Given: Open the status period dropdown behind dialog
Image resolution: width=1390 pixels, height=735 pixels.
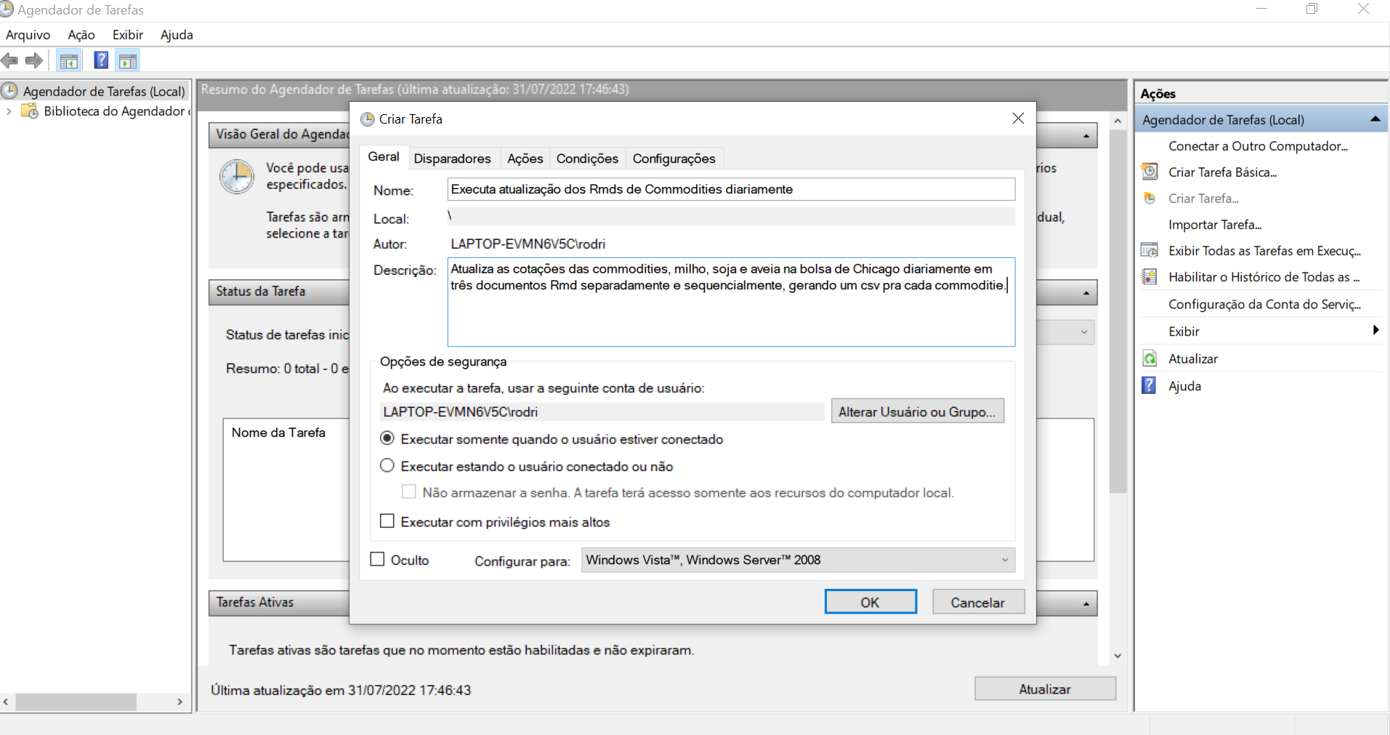Looking at the screenshot, I should coord(1084,332).
